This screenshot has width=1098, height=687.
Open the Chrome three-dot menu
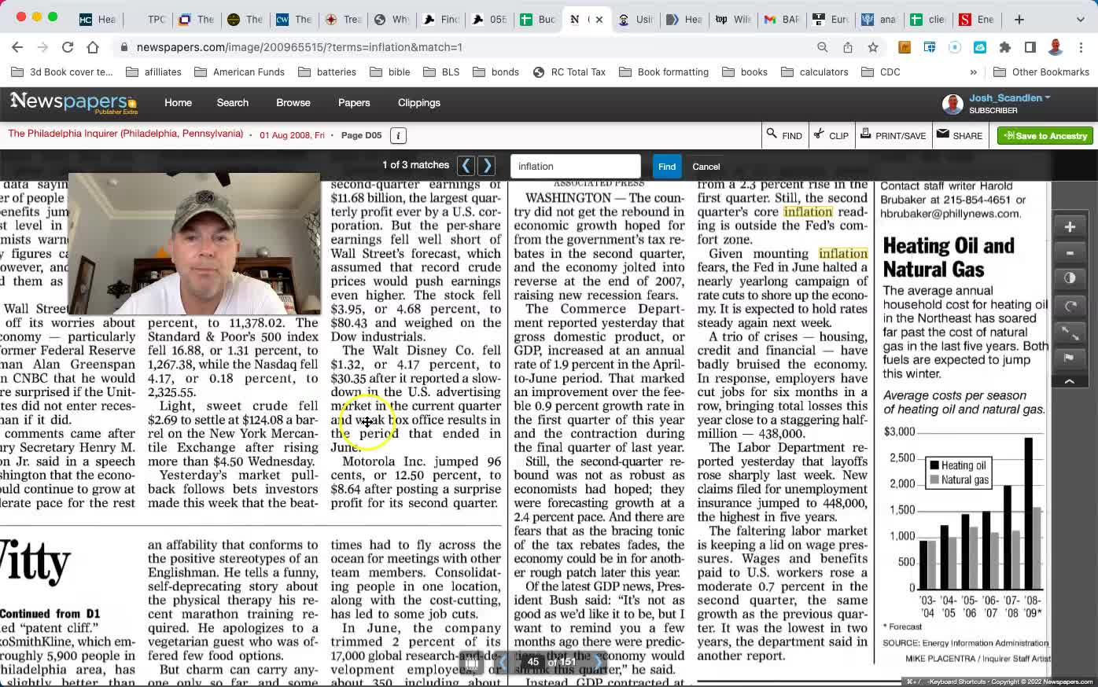[1081, 47]
